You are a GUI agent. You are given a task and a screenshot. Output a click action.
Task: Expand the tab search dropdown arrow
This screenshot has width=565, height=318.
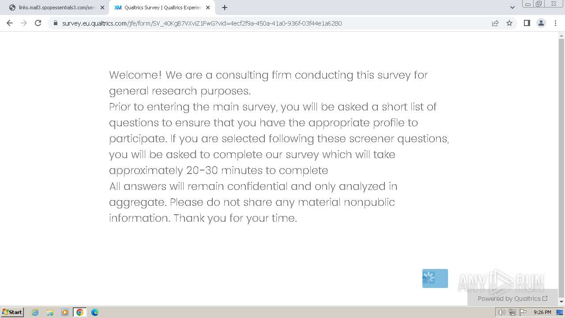pos(512,8)
